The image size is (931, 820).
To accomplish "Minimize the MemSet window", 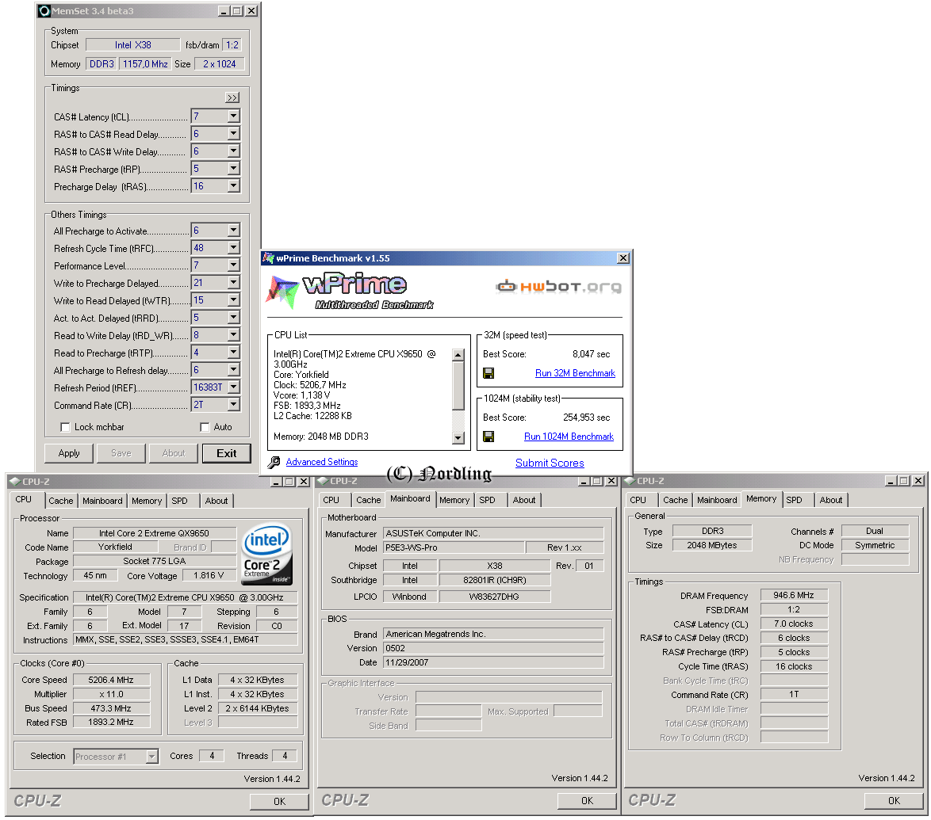I will pos(224,10).
